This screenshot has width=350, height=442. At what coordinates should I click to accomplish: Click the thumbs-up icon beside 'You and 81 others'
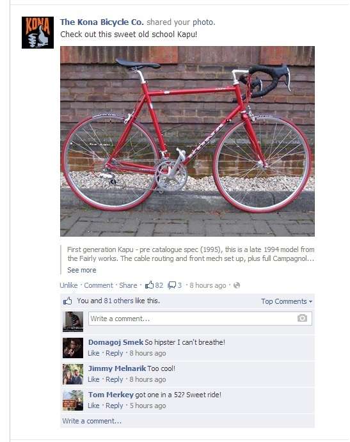point(67,301)
